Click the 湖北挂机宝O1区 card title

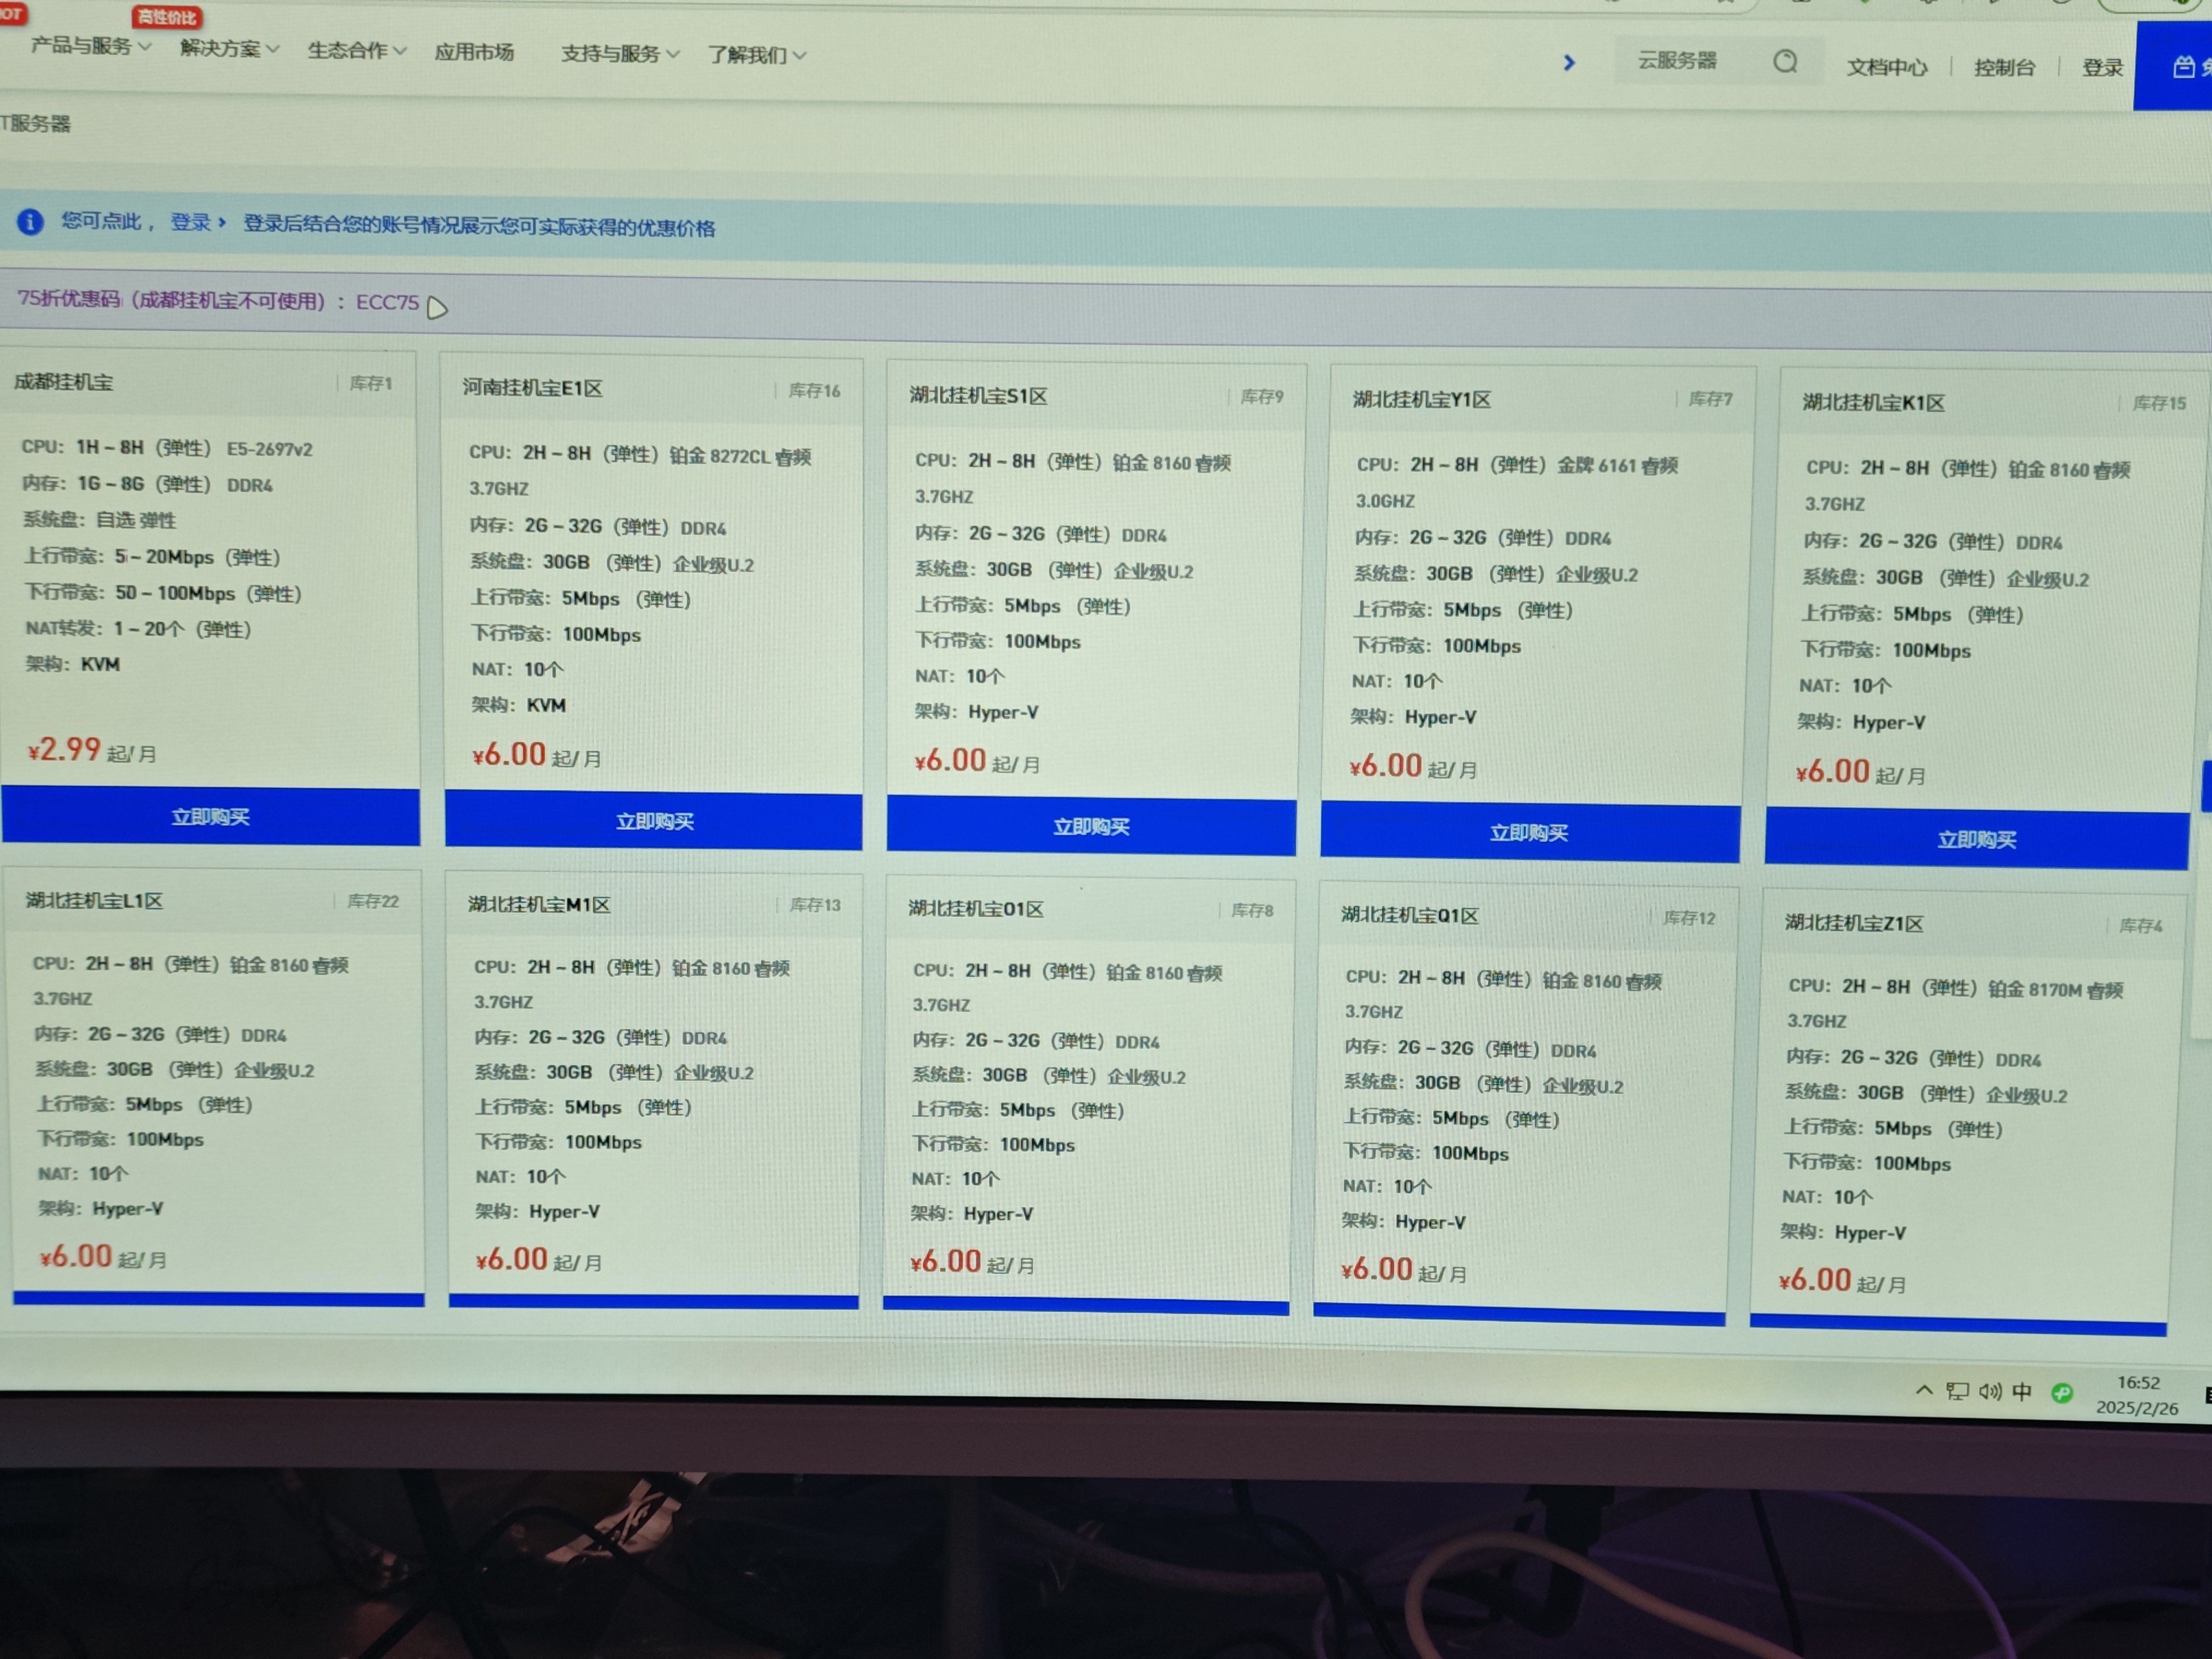point(975,909)
